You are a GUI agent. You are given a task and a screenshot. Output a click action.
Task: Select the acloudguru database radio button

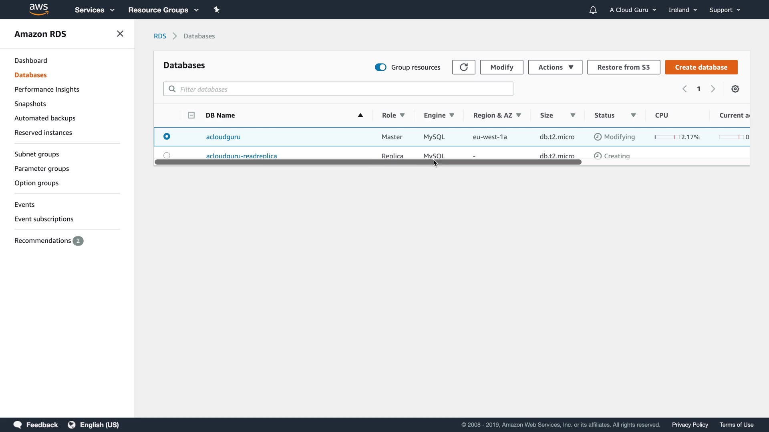click(x=167, y=136)
